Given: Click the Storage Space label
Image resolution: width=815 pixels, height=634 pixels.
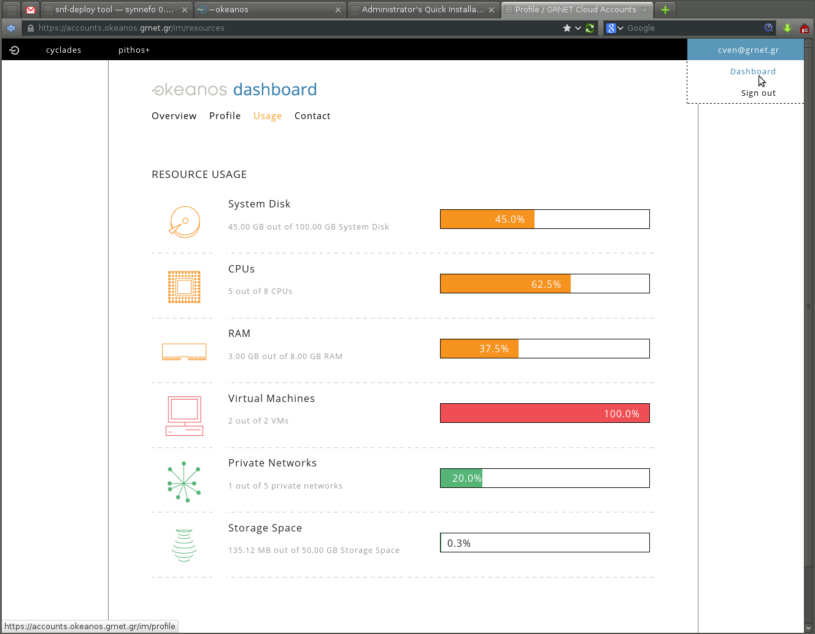Looking at the screenshot, I should click(265, 528).
